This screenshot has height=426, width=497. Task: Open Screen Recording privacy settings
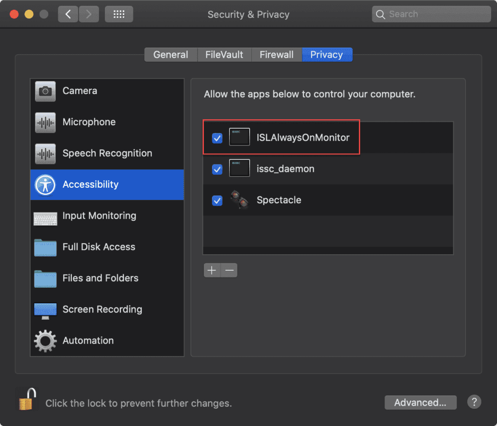[x=102, y=310]
